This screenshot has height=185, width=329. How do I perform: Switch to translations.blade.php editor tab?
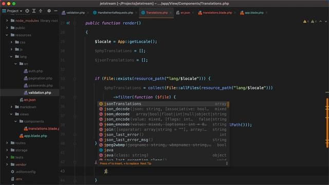pyautogui.click(x=215, y=13)
